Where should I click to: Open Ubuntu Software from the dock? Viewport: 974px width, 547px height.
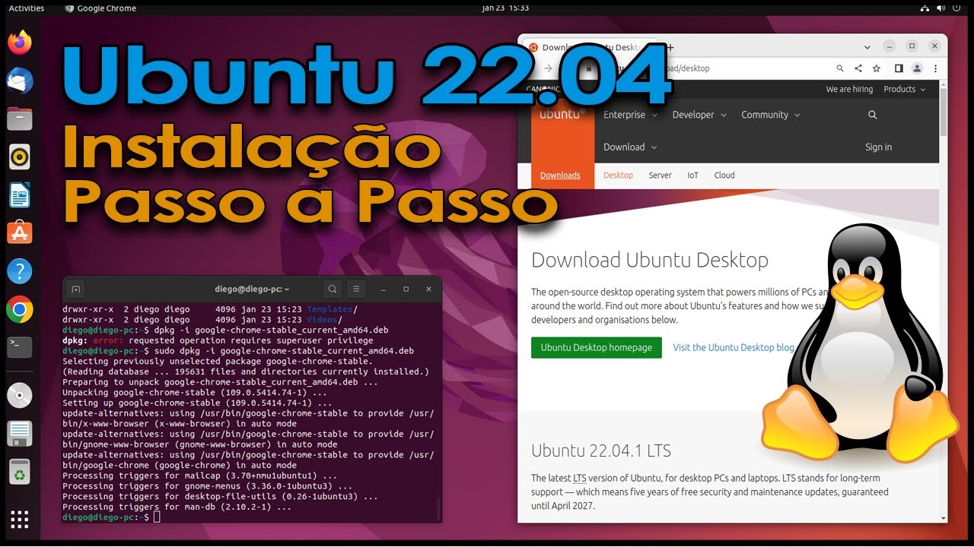tap(20, 232)
